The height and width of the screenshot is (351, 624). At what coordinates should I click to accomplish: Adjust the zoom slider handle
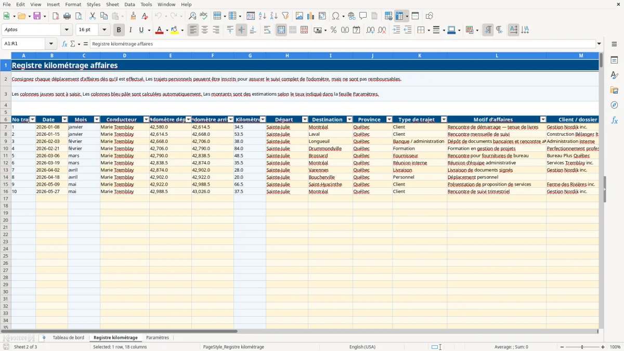click(582, 347)
